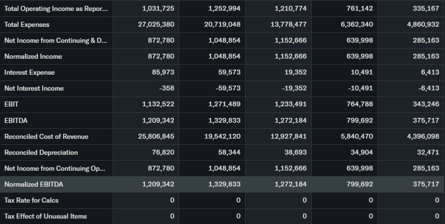Click the Interest Expense value 85,973
This screenshot has width=445, height=224.
point(163,72)
